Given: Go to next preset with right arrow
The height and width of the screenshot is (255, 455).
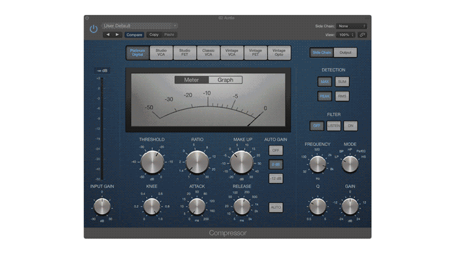Looking at the screenshot, I should coord(117,34).
